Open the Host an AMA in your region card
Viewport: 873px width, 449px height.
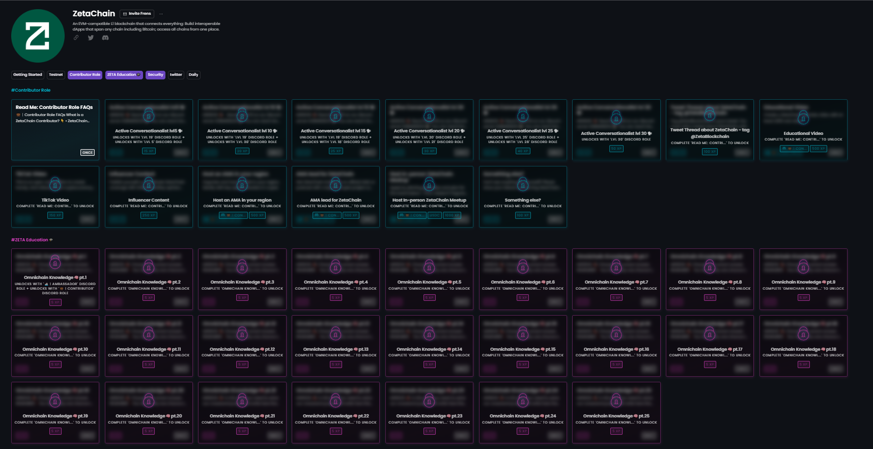coord(242,197)
